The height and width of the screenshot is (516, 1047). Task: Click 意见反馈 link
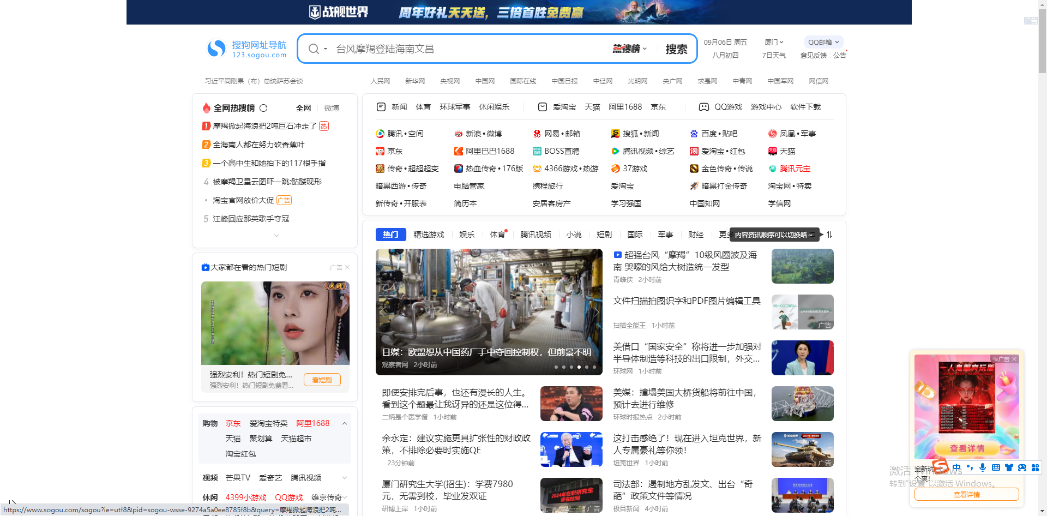pyautogui.click(x=814, y=56)
